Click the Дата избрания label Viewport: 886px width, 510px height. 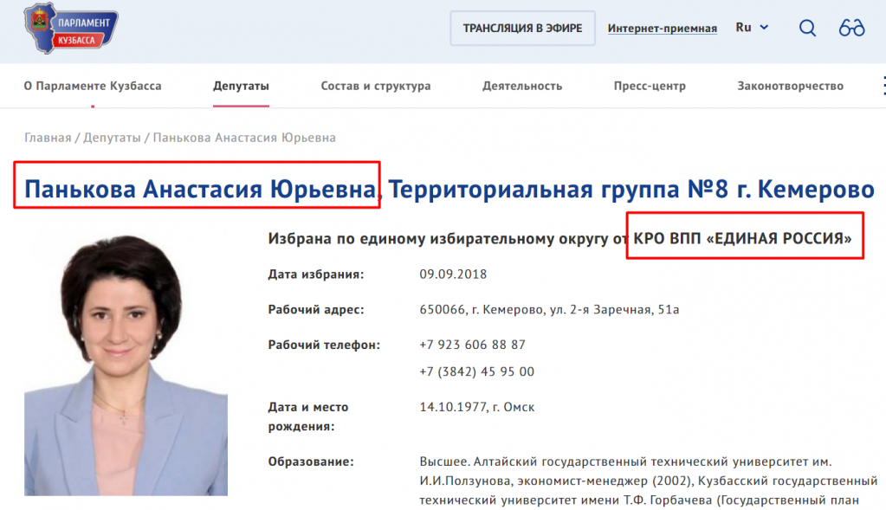coord(316,274)
